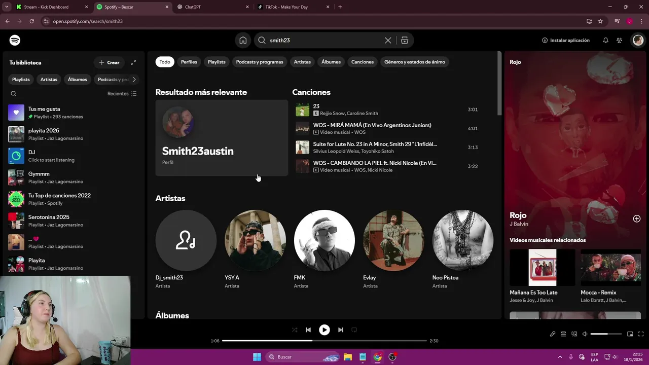Start the DJ listening item

pos(74,156)
